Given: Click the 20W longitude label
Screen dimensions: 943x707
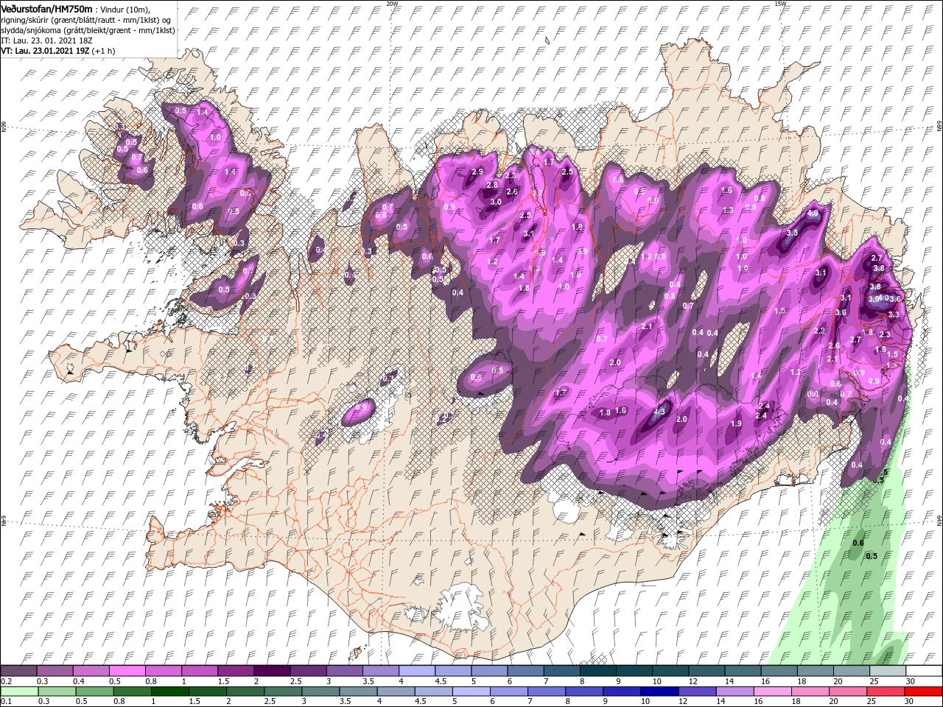Looking at the screenshot, I should pyautogui.click(x=392, y=3).
